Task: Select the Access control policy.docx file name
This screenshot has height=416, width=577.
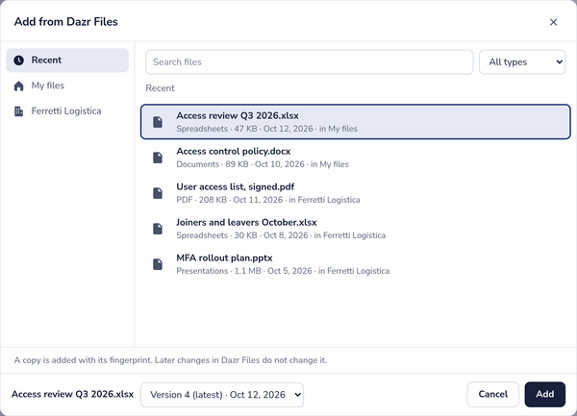Action: coord(234,152)
